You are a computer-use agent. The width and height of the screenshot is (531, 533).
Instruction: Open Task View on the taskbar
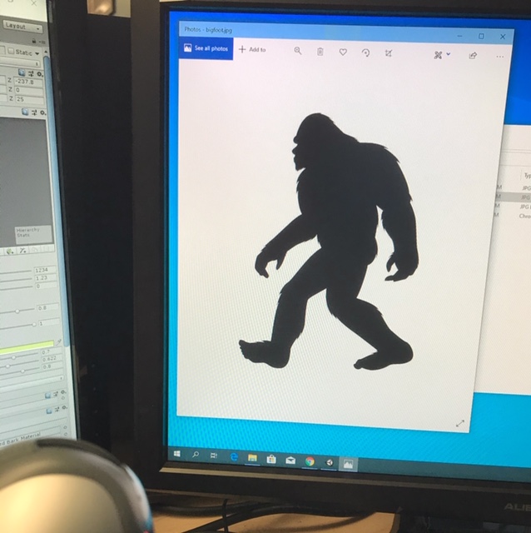(214, 456)
